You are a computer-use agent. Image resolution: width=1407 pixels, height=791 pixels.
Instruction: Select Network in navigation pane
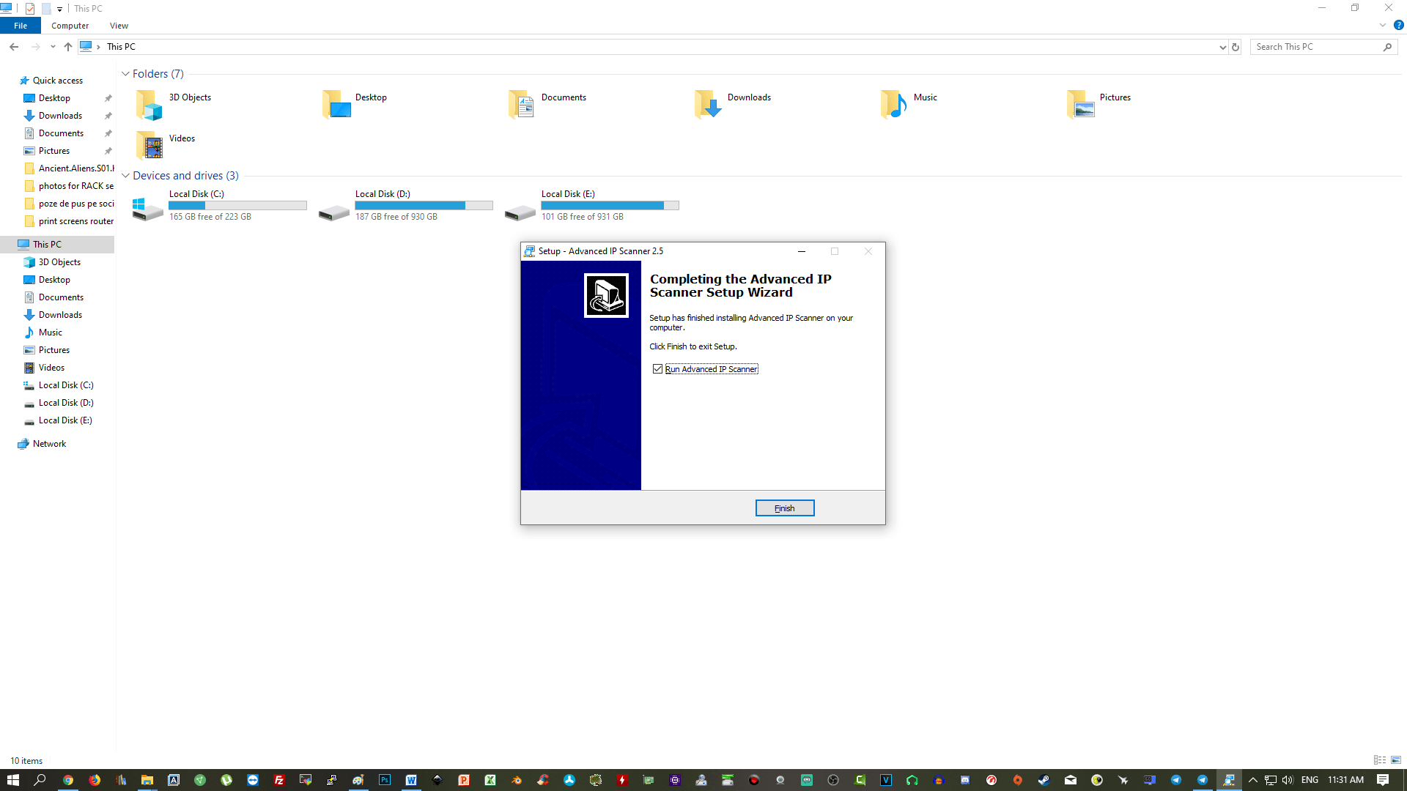click(x=49, y=444)
